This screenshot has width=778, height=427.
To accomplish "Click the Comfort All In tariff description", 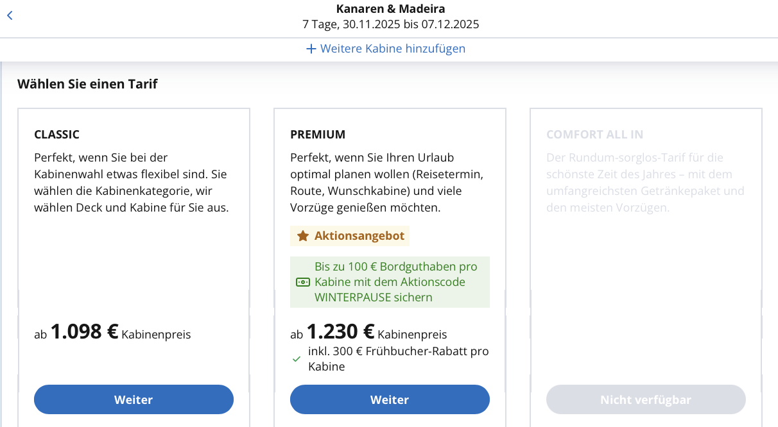I will click(645, 182).
